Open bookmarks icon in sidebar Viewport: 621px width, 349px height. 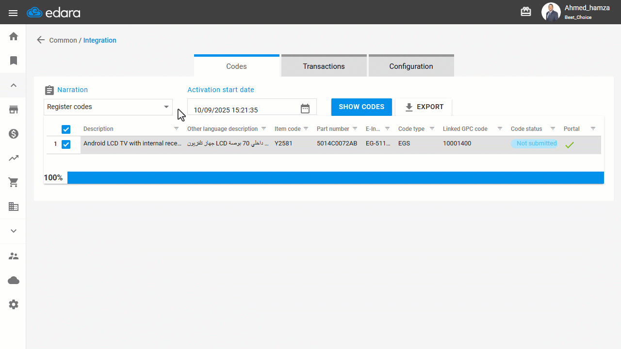tap(14, 61)
